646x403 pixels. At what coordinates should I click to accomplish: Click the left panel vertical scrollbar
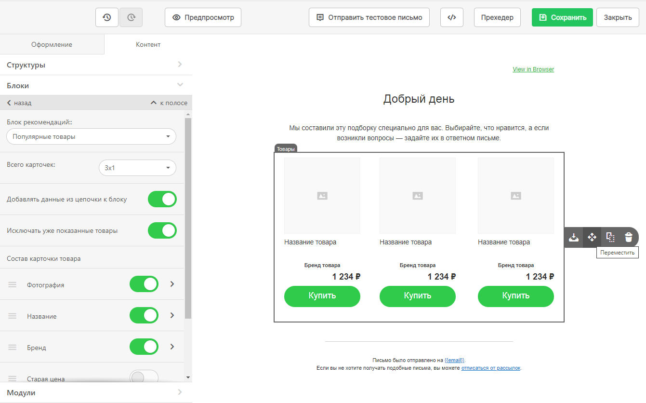(x=188, y=217)
